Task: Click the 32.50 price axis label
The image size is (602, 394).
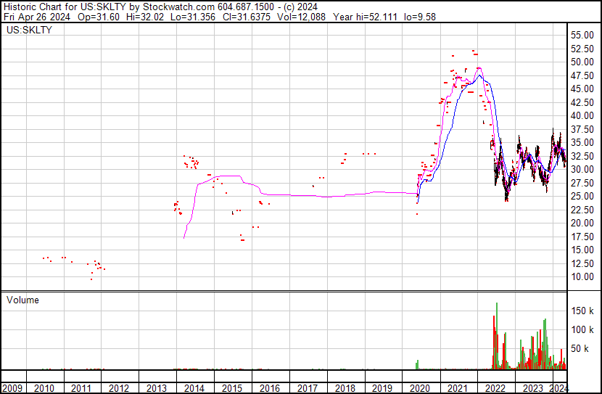Action: [x=582, y=156]
